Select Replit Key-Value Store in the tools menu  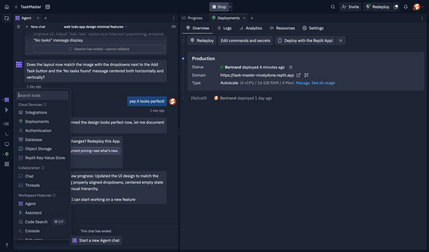tap(42, 158)
